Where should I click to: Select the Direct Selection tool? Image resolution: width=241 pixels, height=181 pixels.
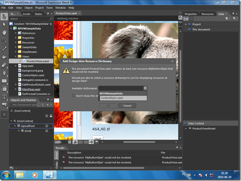pyautogui.click(x=4, y=24)
